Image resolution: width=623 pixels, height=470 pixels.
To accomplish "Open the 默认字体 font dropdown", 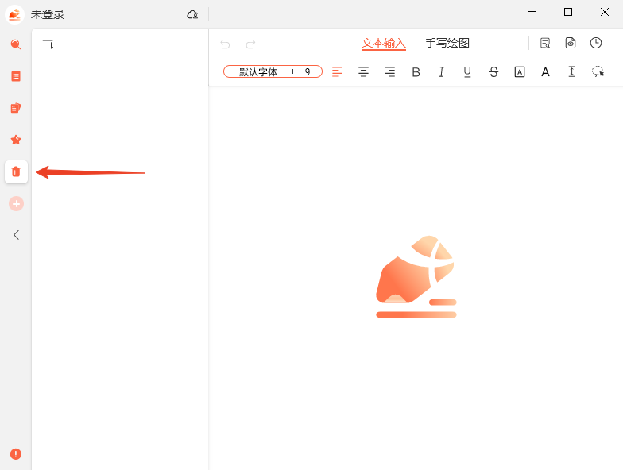I will coord(257,71).
